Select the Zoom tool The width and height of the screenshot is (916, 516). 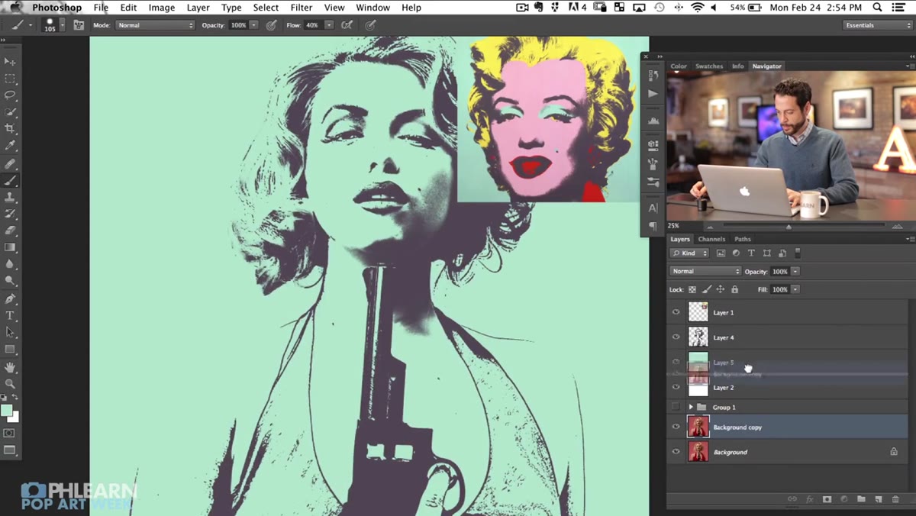point(10,384)
